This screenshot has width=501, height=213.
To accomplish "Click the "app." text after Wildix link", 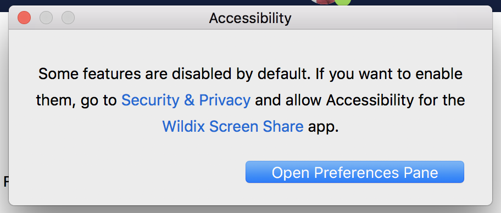I will click(x=324, y=127).
